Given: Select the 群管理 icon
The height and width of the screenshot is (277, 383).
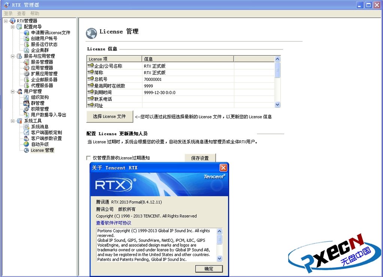Looking at the screenshot, I should tap(27, 103).
